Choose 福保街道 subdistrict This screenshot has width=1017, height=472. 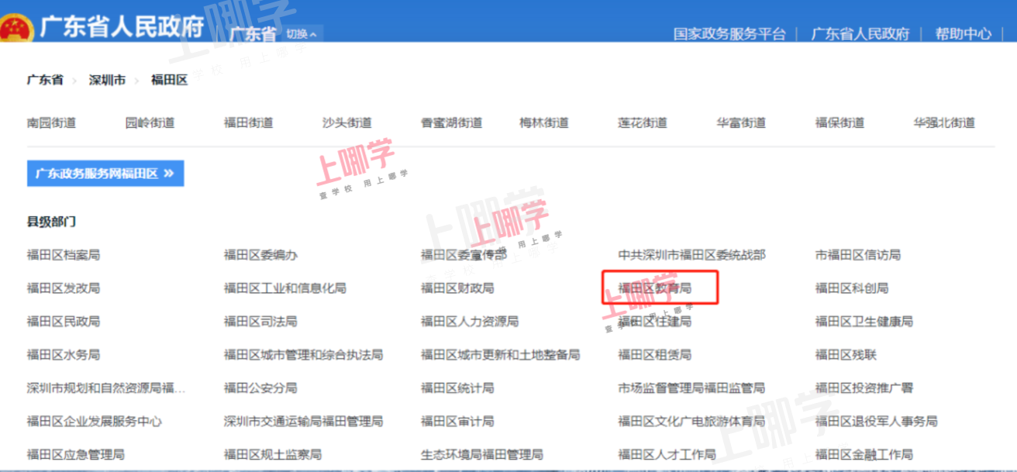point(839,122)
